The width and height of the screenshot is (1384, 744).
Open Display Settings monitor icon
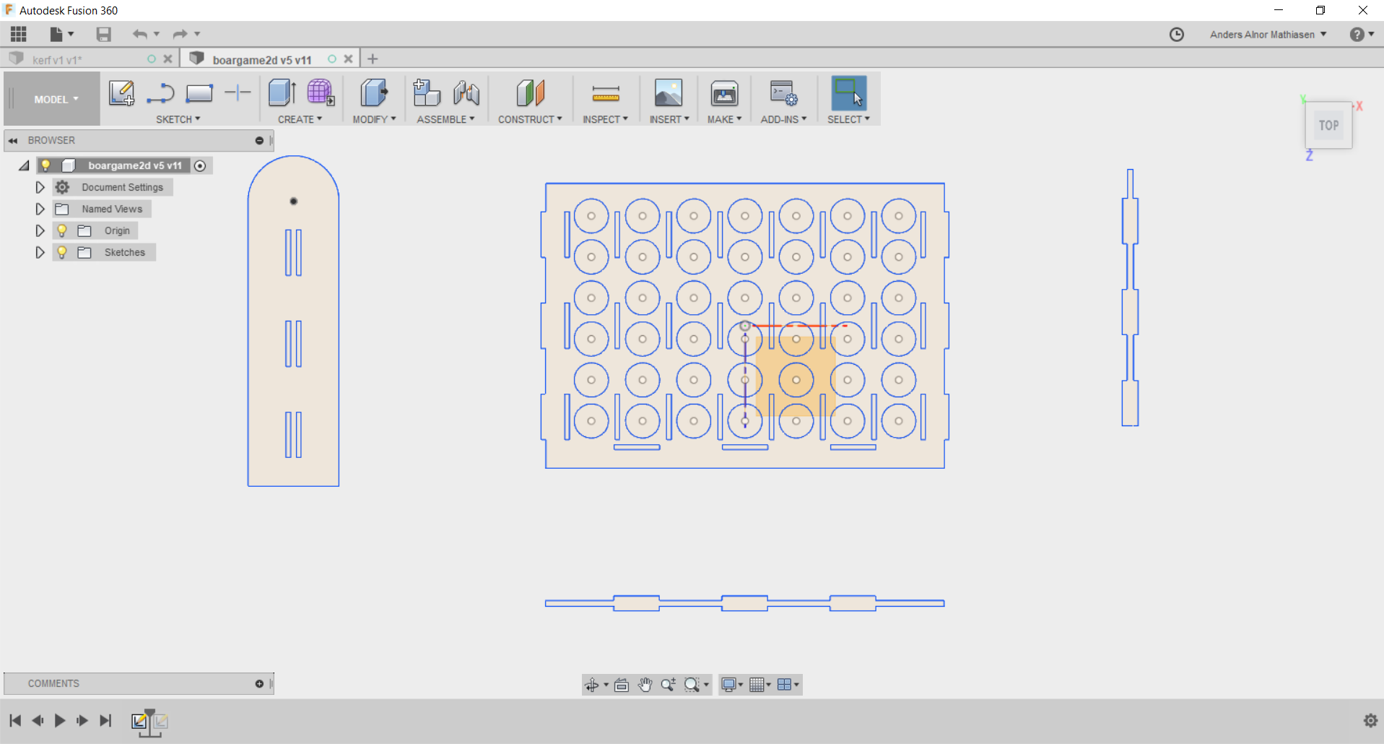click(729, 685)
